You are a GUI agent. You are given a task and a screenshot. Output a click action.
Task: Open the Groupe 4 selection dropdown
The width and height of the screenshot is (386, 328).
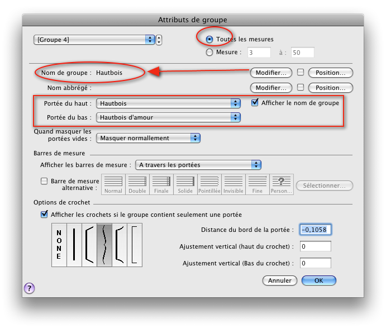[94, 40]
